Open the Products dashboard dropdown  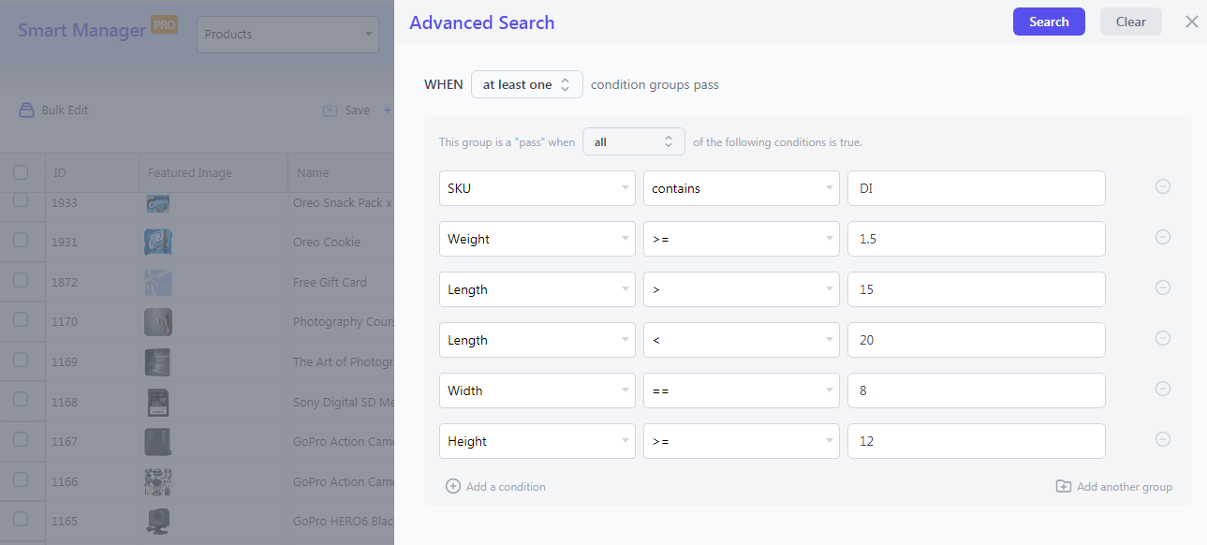pos(287,35)
